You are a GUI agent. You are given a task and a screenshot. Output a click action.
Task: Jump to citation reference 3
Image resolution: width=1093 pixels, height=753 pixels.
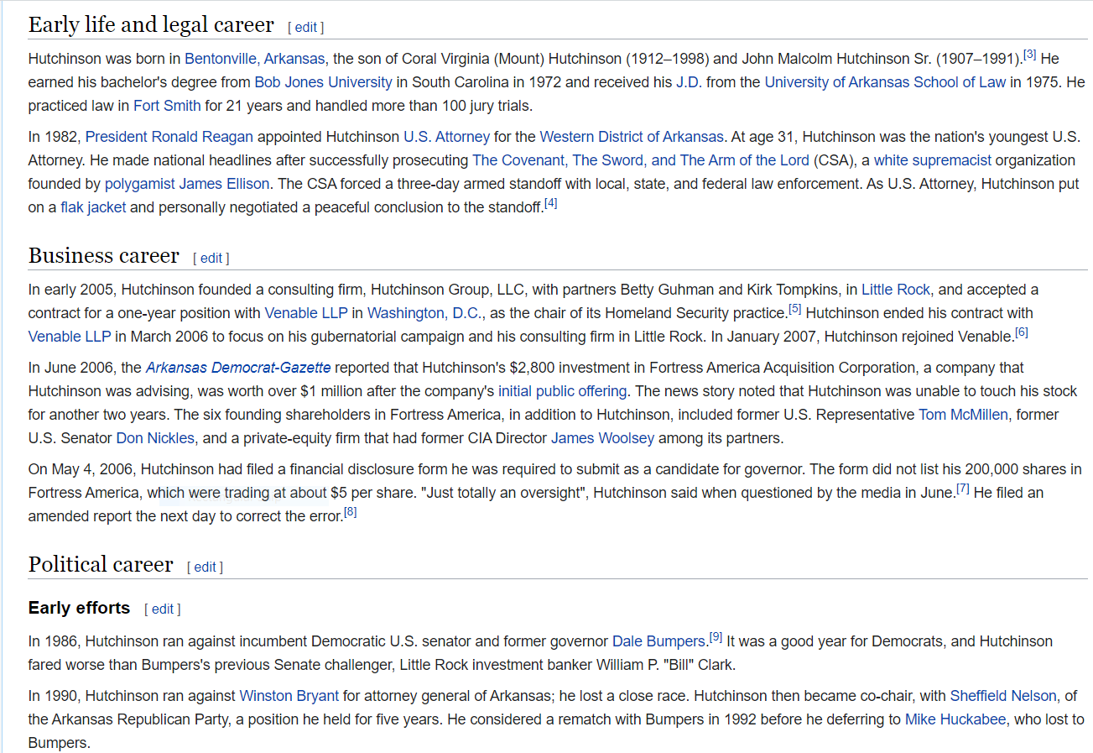click(1029, 55)
